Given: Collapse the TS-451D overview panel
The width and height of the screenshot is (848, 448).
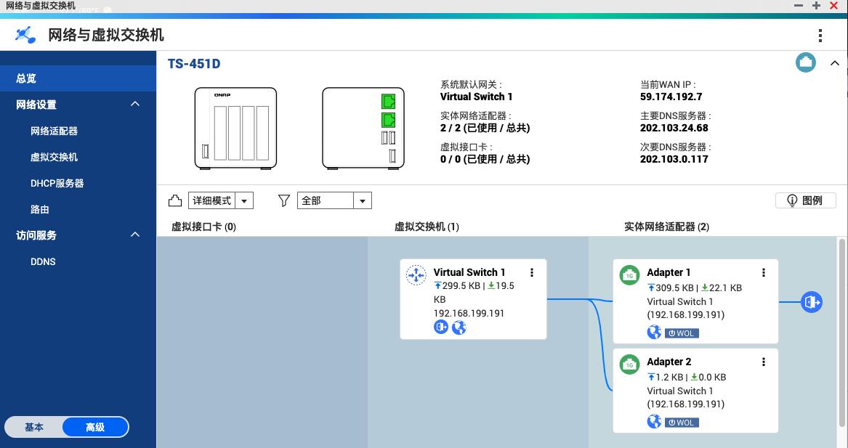Looking at the screenshot, I should (x=834, y=63).
